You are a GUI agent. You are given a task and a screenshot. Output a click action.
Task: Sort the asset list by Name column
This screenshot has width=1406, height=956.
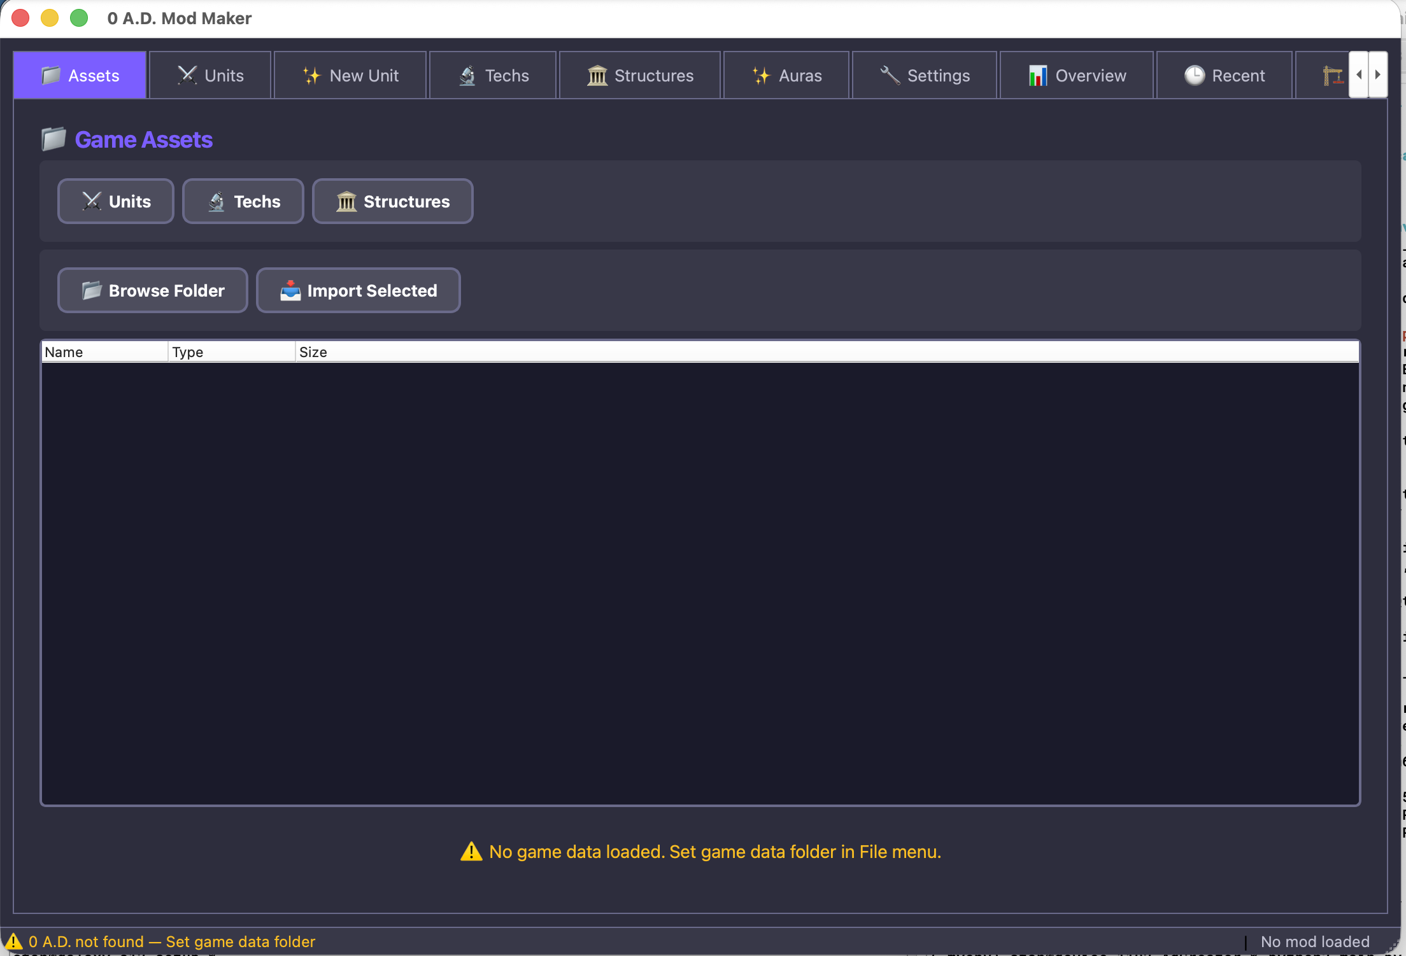[x=104, y=352]
